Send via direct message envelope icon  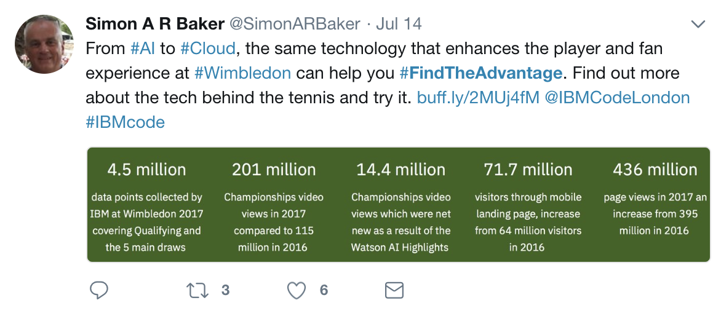point(394,290)
